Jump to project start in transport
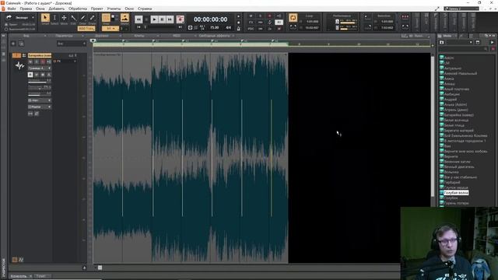The width and height of the screenshot is (498, 280). (x=139, y=27)
